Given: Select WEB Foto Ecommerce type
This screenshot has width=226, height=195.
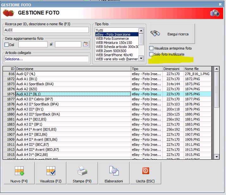Looking at the screenshot, I should pyautogui.click(x=117, y=38).
